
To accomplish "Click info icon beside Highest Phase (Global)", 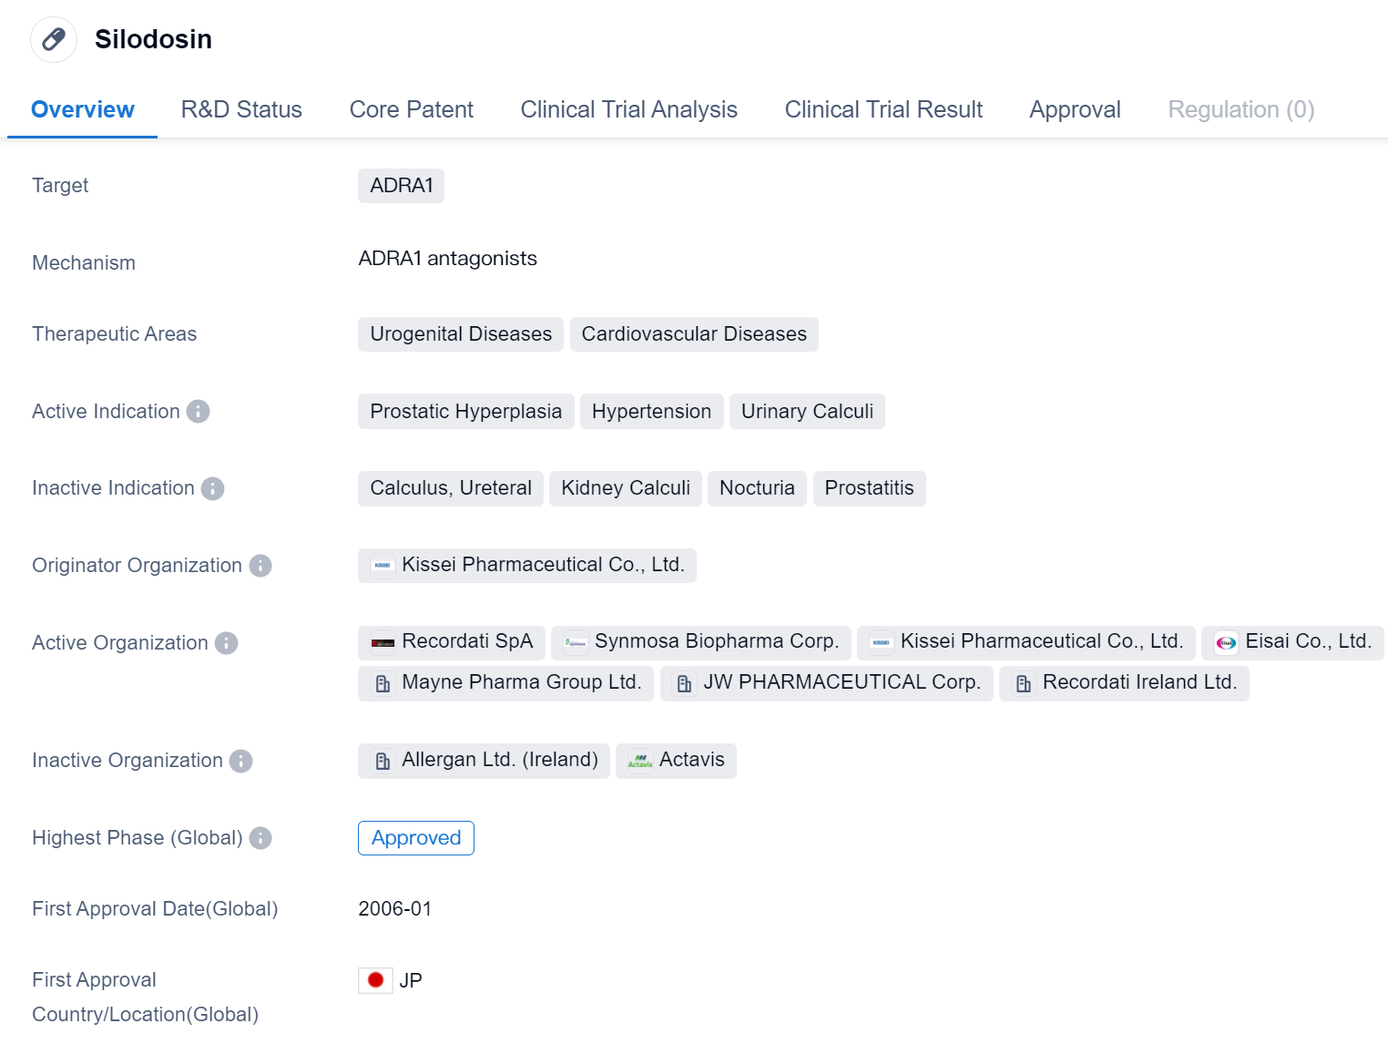I will coord(260,838).
